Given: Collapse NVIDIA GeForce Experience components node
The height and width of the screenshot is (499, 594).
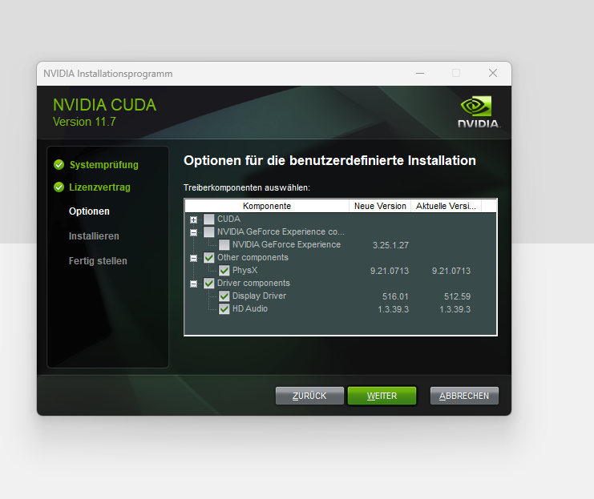Looking at the screenshot, I should tap(193, 232).
